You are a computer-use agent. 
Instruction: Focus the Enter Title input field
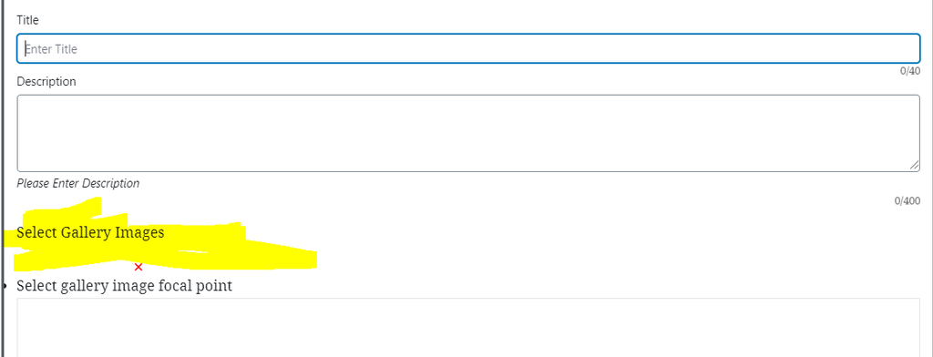(x=468, y=49)
